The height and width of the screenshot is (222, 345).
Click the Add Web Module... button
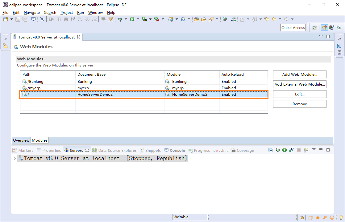[300, 75]
